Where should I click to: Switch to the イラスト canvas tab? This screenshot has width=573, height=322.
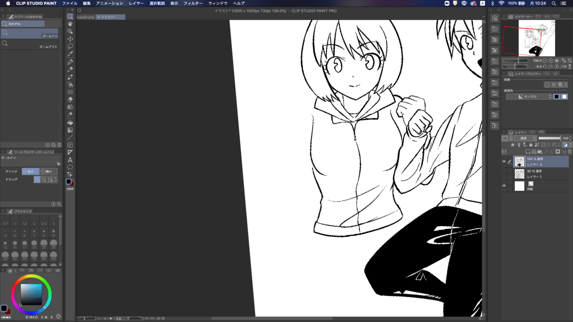tap(106, 17)
